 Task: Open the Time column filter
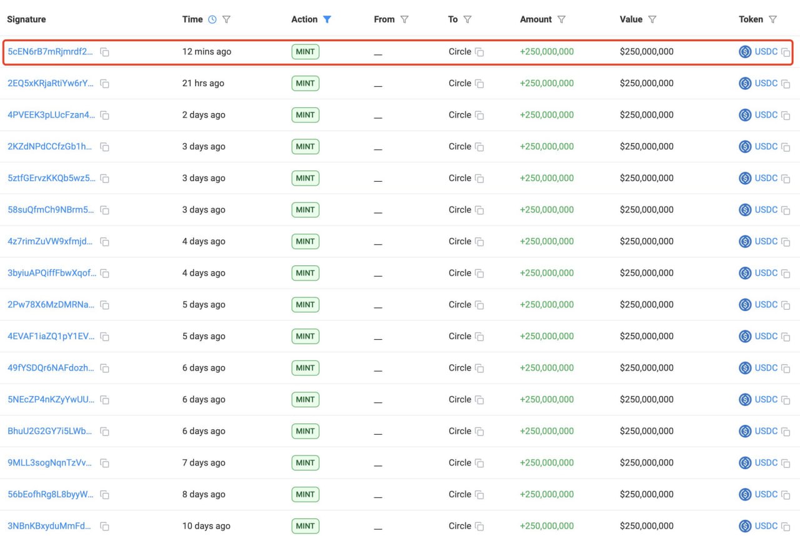[x=226, y=19]
